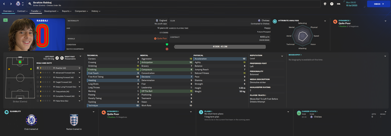Open the trophy icon near help
The height and width of the screenshot is (136, 391).
point(325,4)
